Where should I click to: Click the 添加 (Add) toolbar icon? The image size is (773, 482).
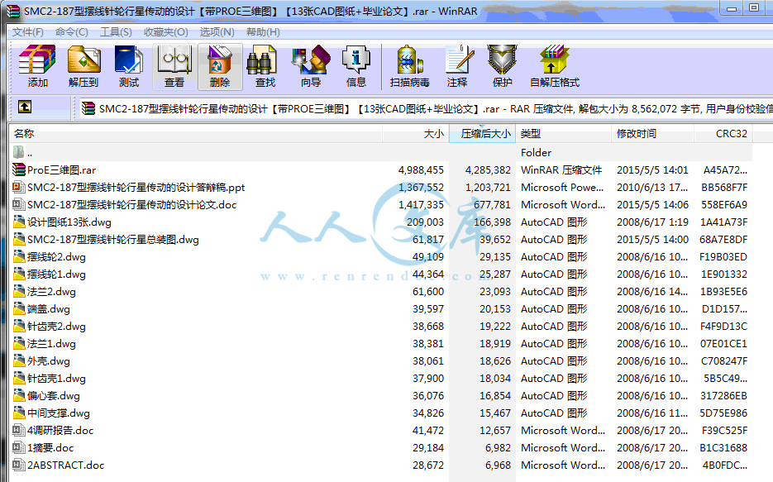pos(37,66)
